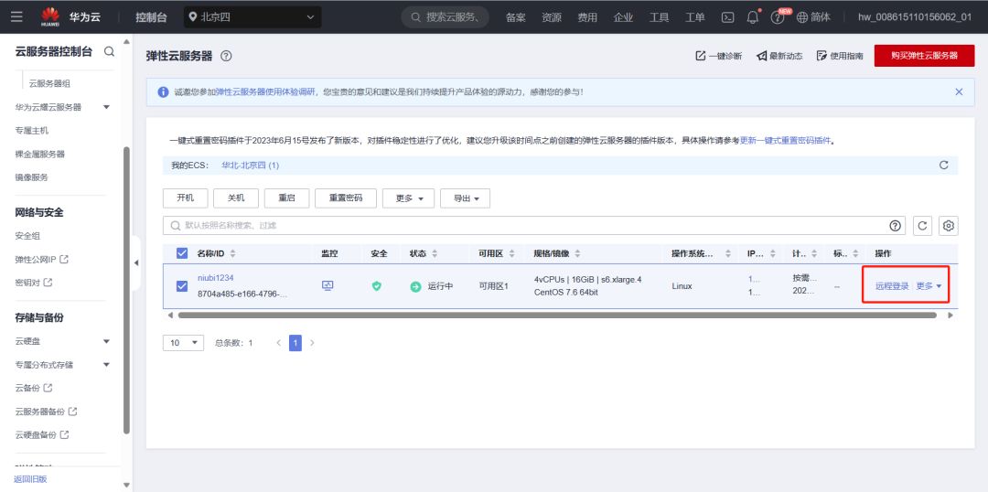The image size is (988, 492).
Task: Open the hamburger menu at top left
Action: (x=17, y=16)
